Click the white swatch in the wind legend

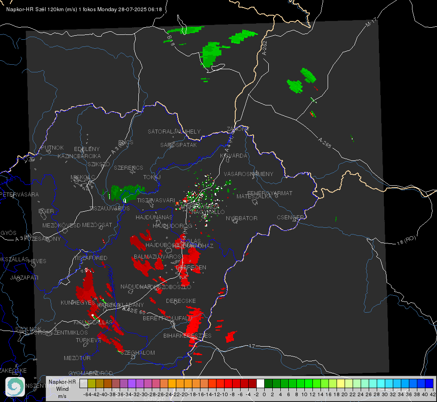[260, 384]
